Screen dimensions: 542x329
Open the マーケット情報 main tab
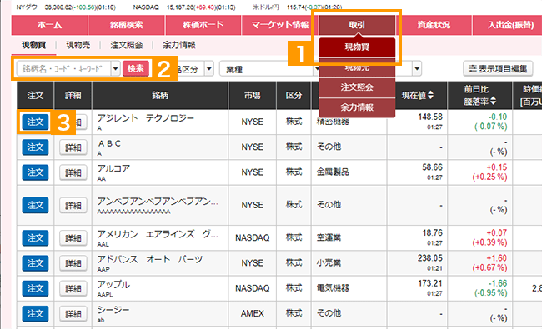280,25
